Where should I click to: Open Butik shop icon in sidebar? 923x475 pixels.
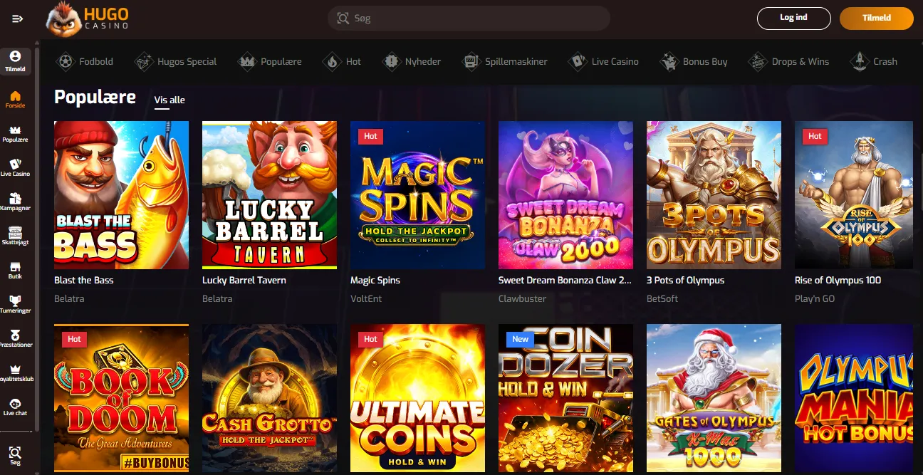[15, 266]
